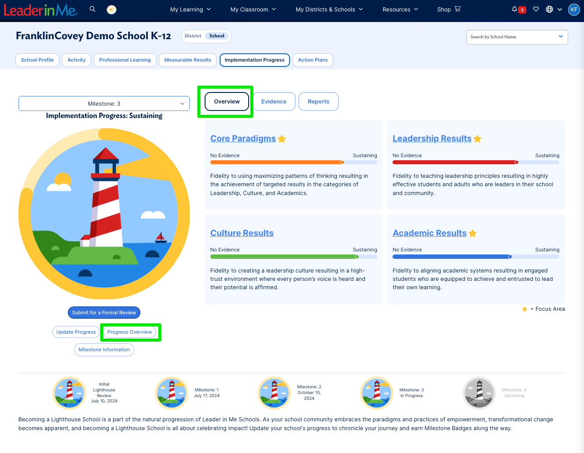Click Submit for a Formal Review
This screenshot has width=584, height=453.
[104, 313]
